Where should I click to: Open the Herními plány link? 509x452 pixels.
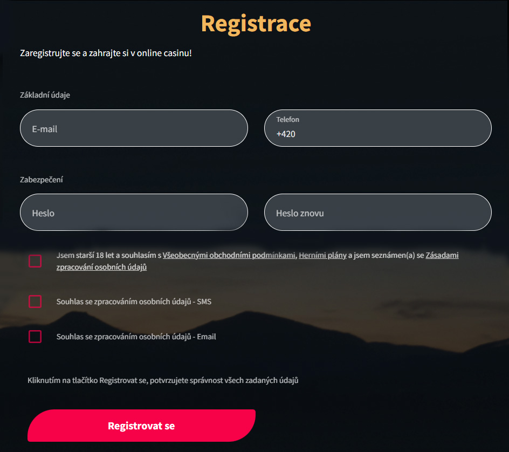322,256
